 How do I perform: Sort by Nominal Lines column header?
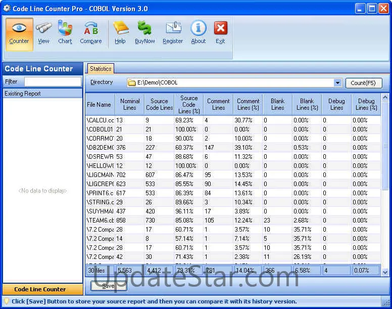[129, 104]
